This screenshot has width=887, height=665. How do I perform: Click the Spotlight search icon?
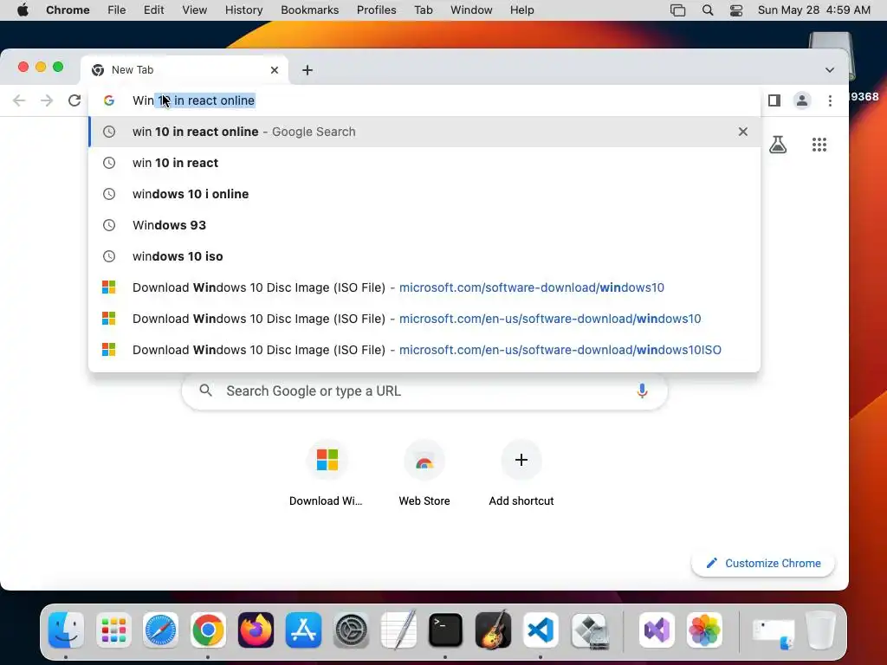707,10
